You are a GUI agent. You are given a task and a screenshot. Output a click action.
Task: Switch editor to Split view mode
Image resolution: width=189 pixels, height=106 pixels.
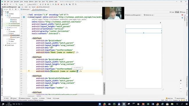point(177,12)
